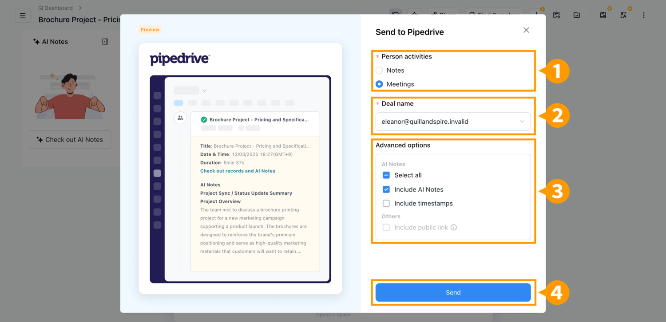This screenshot has width=666, height=322.
Task: Click the folder icon in top toolbar
Action: tap(576, 15)
